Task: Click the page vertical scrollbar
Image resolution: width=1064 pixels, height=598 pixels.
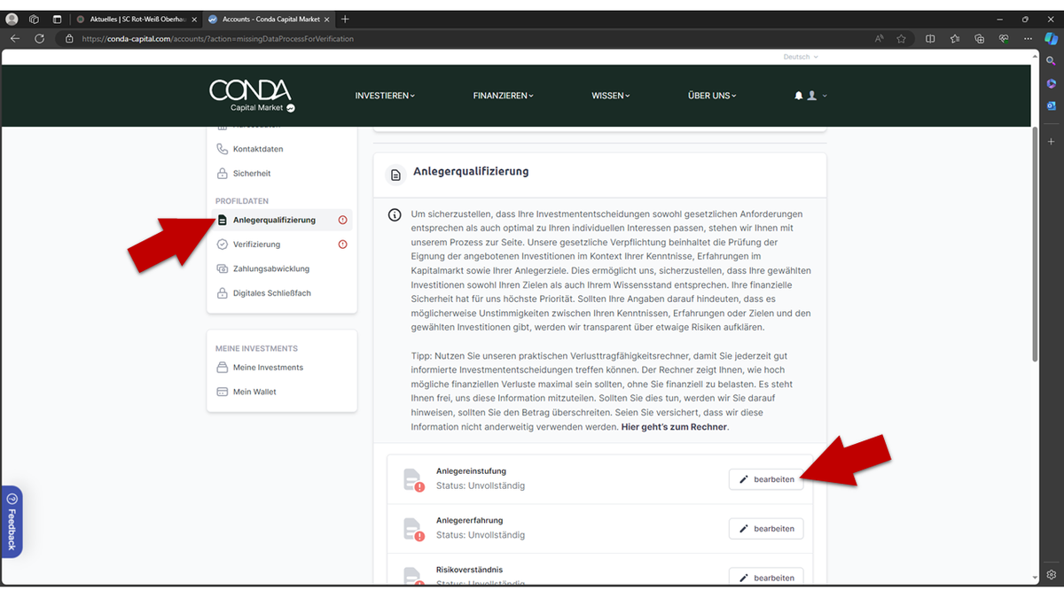Action: (1034, 244)
